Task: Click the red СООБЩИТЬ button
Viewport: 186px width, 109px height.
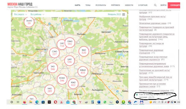Action: click(x=174, y=5)
